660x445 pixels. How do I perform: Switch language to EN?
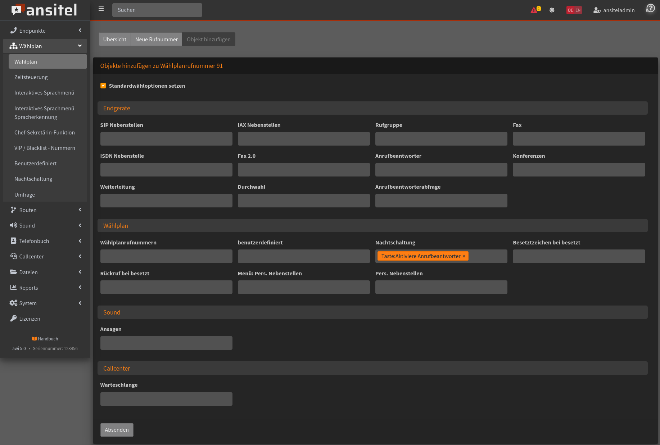(x=578, y=10)
